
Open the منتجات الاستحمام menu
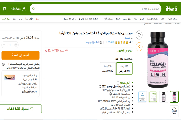152,19
